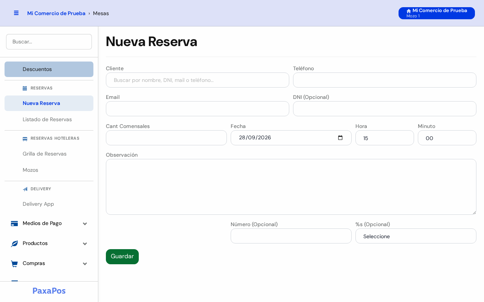
Task: Click the paper plane Delivery icon
Action: point(25,189)
